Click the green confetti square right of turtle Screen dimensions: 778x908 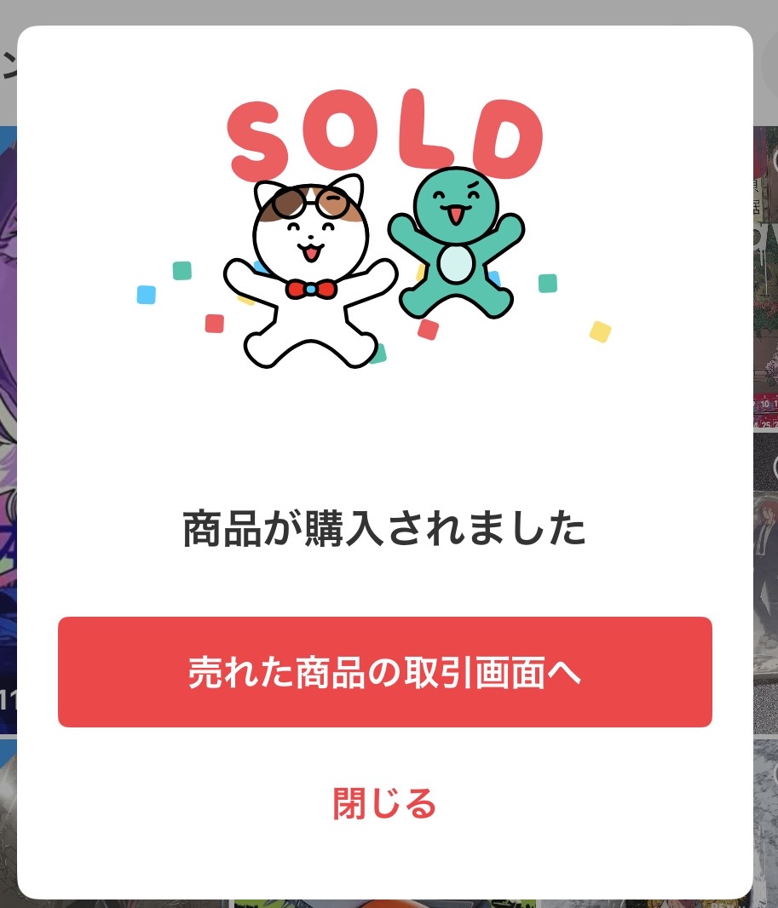(547, 283)
